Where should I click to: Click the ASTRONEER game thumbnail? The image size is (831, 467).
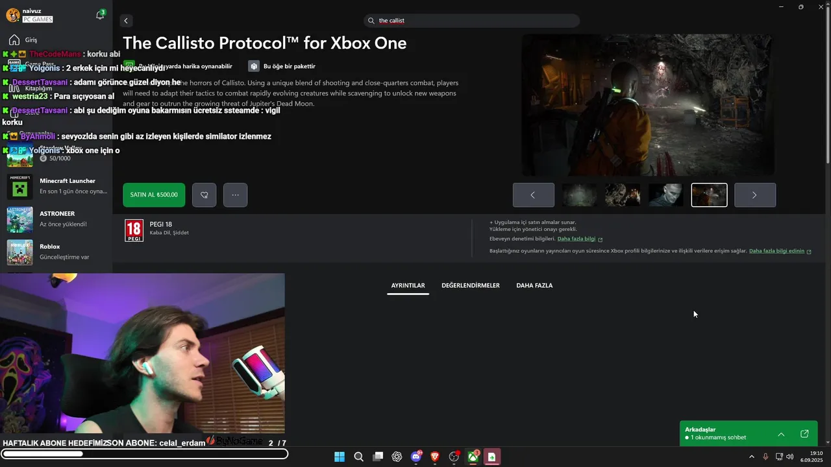point(19,220)
